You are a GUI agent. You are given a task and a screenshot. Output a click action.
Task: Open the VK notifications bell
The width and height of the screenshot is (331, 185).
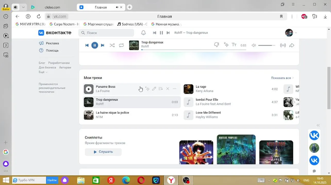(x=143, y=33)
